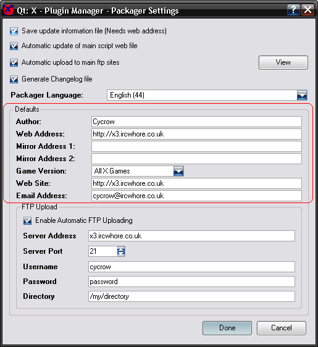This screenshot has height=347, width=318.
Task: Focus the Password text field
Action: coord(191,282)
